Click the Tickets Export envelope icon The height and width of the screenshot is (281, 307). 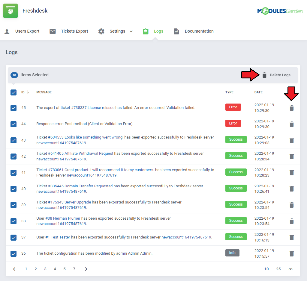[53, 31]
